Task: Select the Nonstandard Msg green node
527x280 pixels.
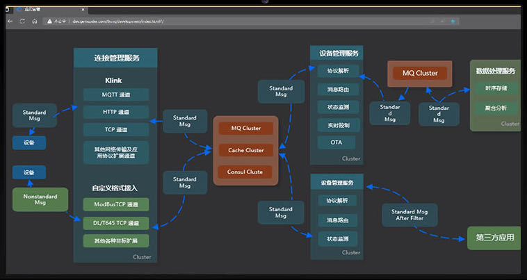Action: [40, 199]
